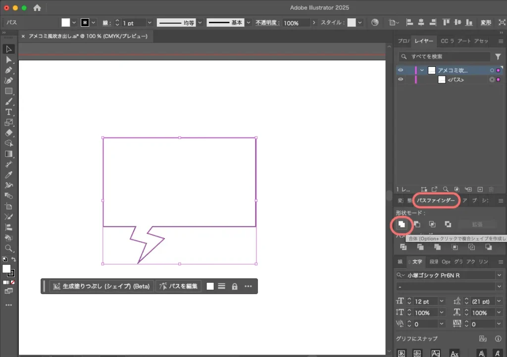Screen dimensions: 507x357
Task: Select the Pen tool in the toolbar
Action: pyautogui.click(x=8, y=70)
